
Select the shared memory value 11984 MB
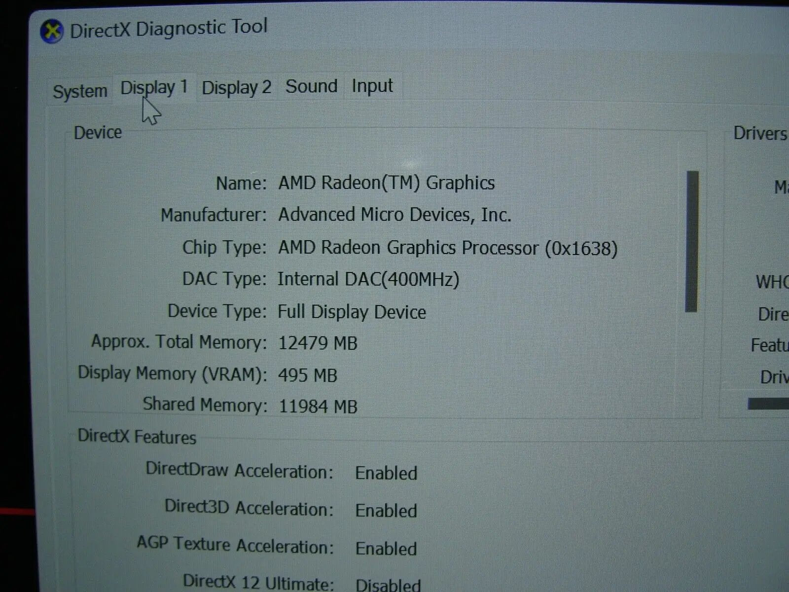click(318, 407)
